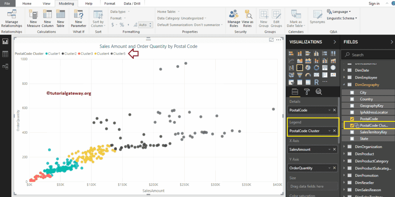Image resolution: width=395 pixels, height=197 pixels.
Task: Choose the R script visual icon
Action: [316, 82]
